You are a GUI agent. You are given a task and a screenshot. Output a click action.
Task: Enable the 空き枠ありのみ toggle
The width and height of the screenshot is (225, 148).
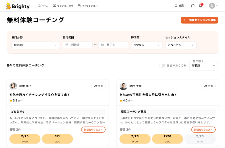pos(162,65)
